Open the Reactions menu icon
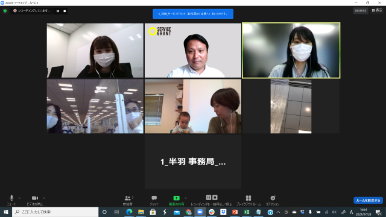Image resolution: width=386 pixels, height=217 pixels. click(x=273, y=198)
